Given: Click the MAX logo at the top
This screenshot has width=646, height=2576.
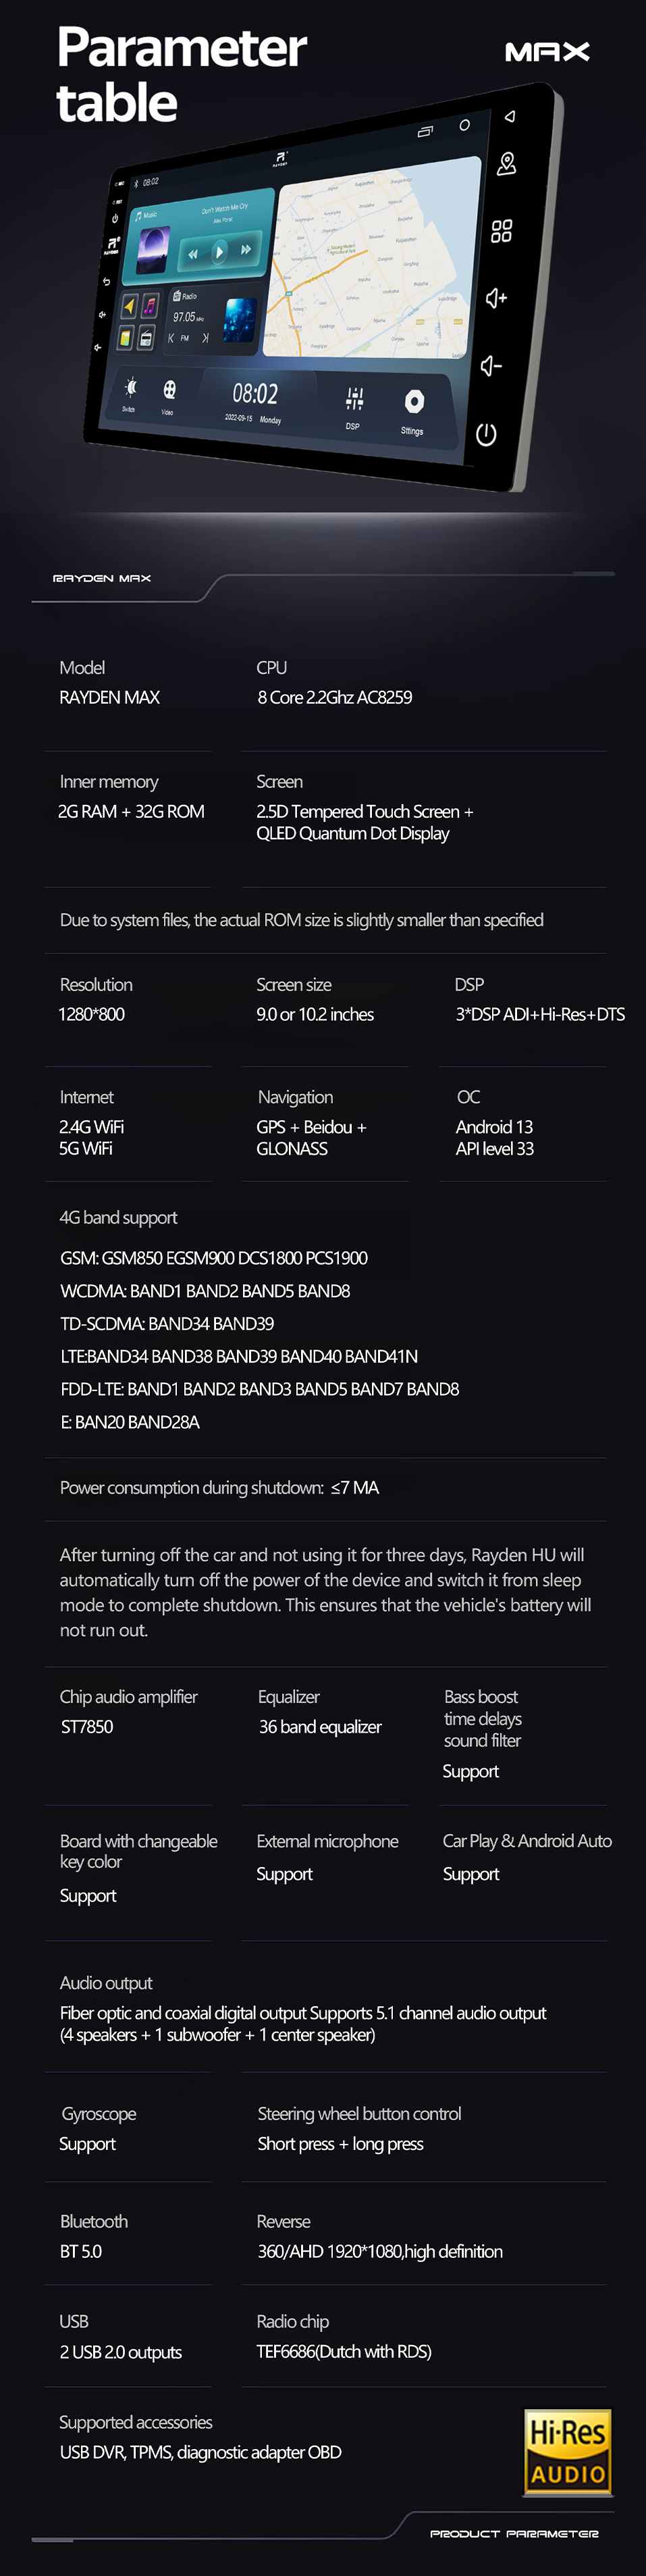Looking at the screenshot, I should tap(547, 52).
